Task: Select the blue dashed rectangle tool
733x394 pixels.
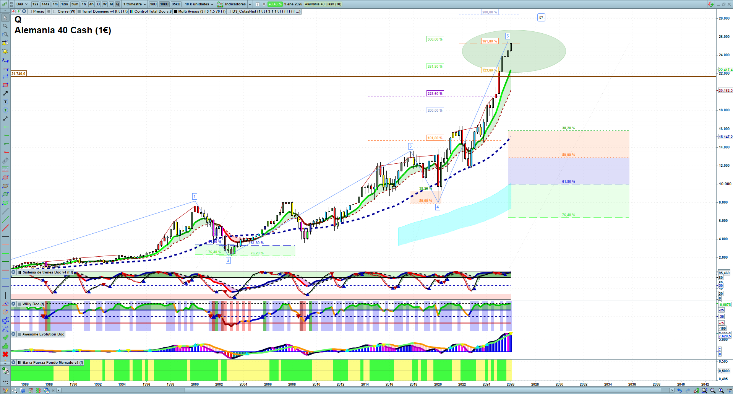Action: [5, 77]
